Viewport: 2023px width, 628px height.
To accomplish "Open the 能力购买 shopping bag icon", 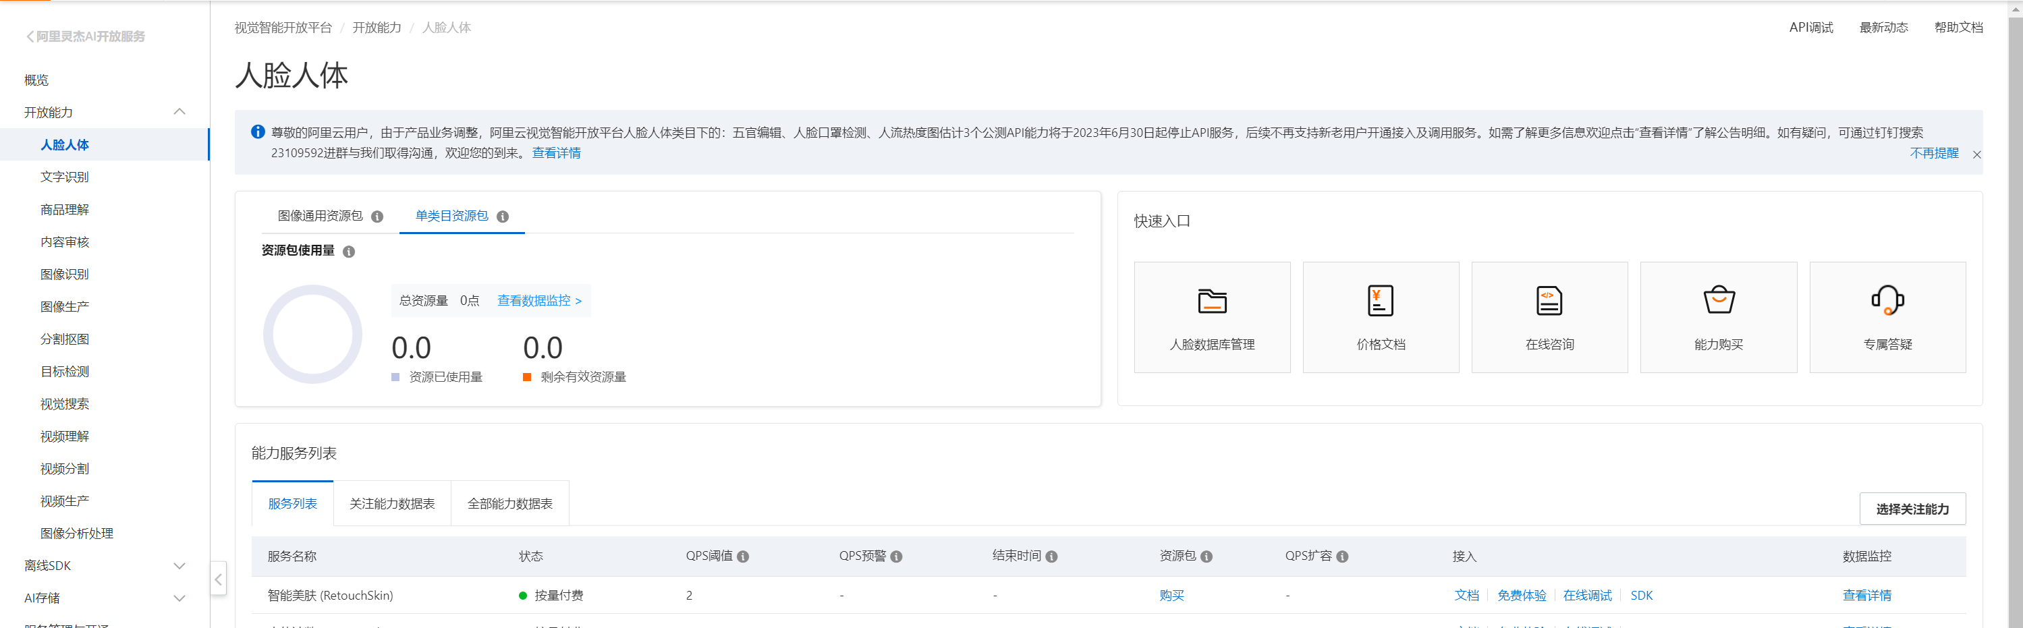I will 1718,317.
